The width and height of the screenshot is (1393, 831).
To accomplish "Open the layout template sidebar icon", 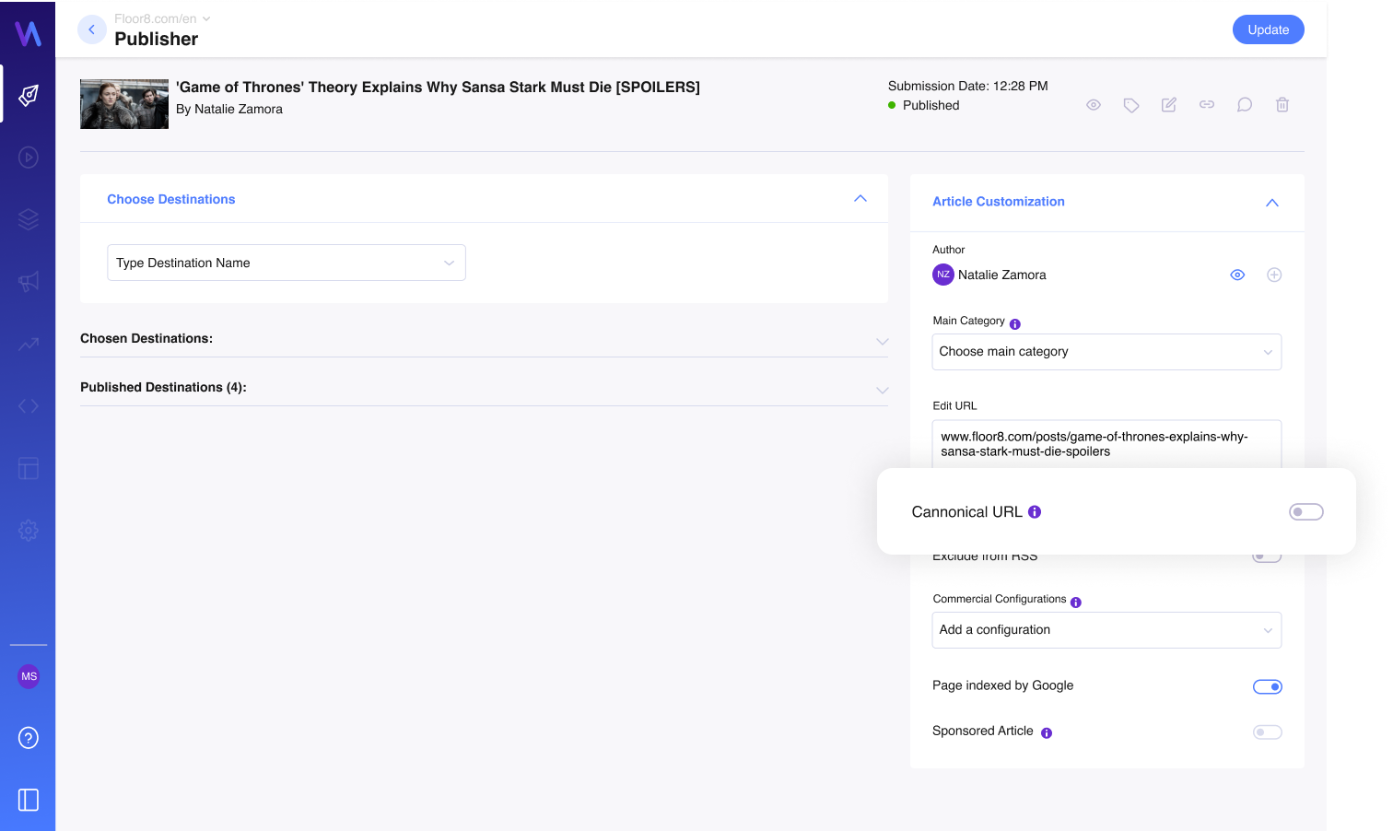I will (29, 469).
